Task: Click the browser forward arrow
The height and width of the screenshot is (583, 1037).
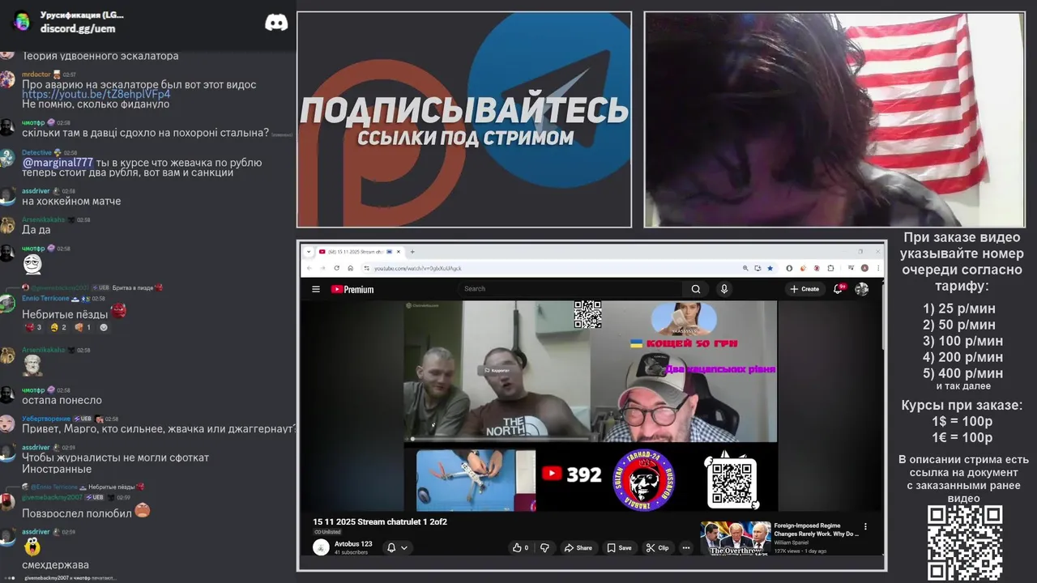Action: (322, 268)
